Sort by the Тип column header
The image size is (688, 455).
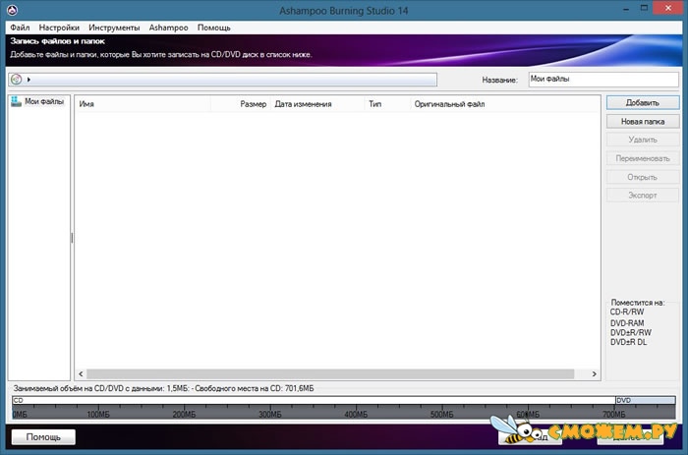[x=387, y=104]
